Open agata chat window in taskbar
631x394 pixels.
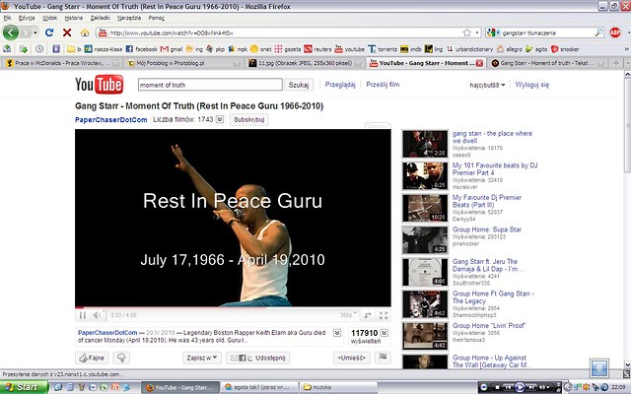click(259, 387)
